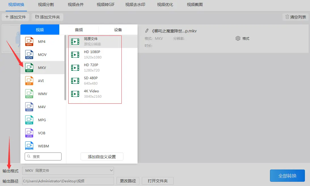Click film icon beside HD 720P

[75, 68]
